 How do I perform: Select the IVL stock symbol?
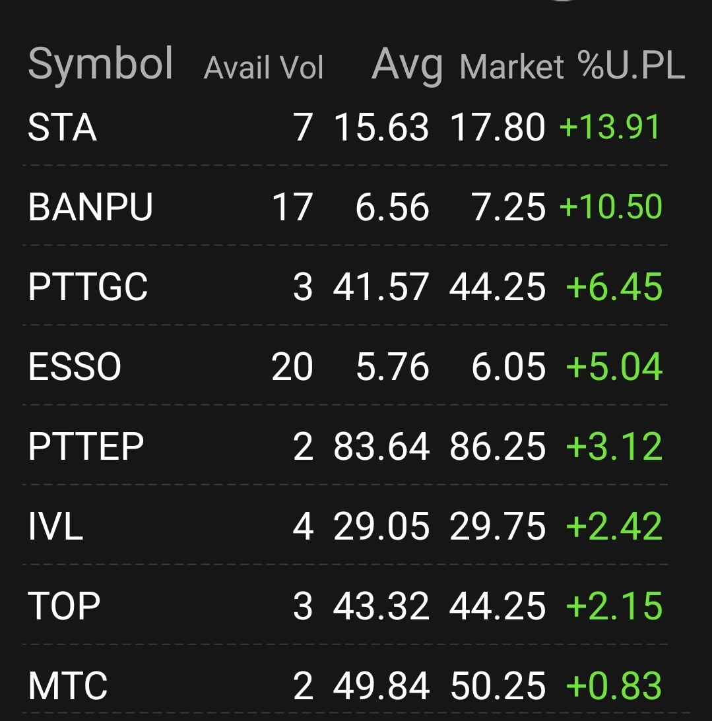coord(55,527)
